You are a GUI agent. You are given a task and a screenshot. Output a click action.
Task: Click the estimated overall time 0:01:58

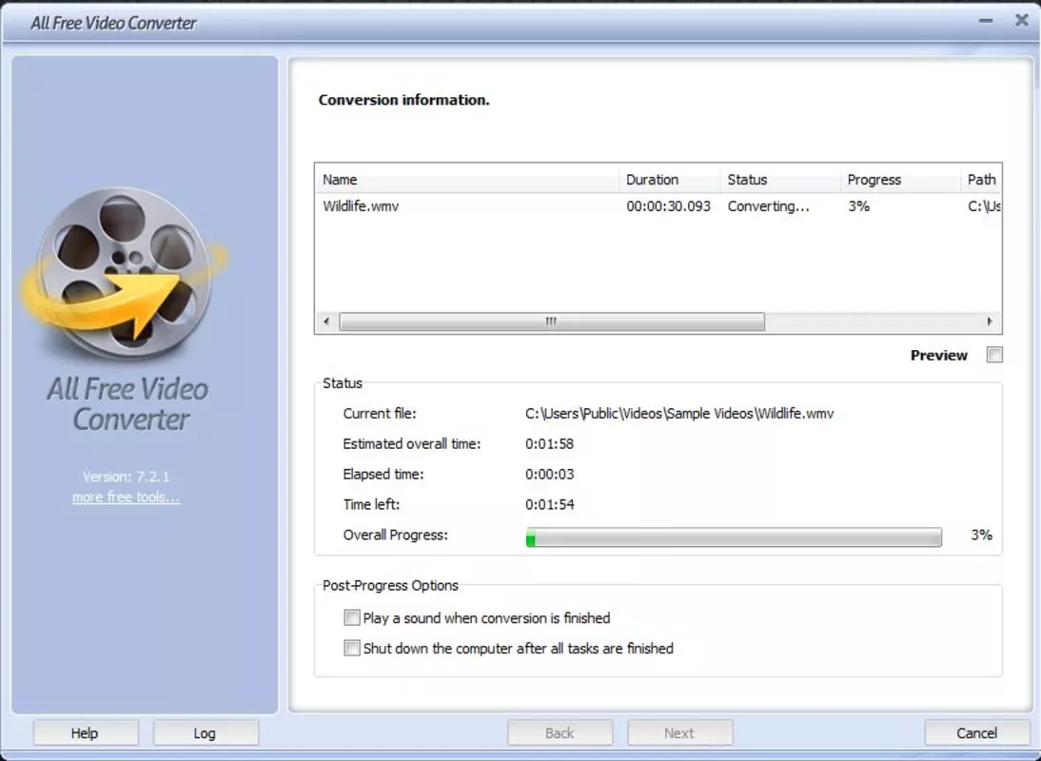coord(549,444)
